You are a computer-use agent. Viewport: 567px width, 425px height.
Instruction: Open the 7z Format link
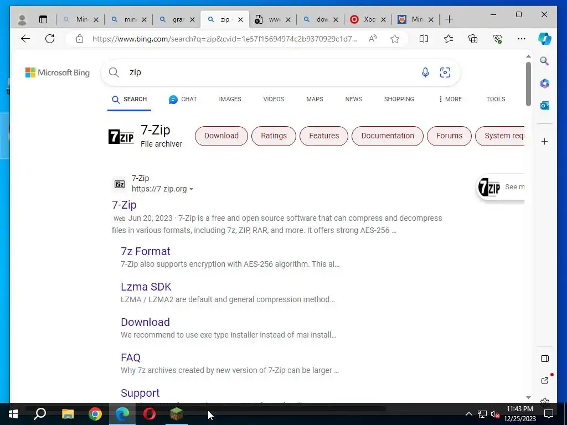click(x=146, y=252)
